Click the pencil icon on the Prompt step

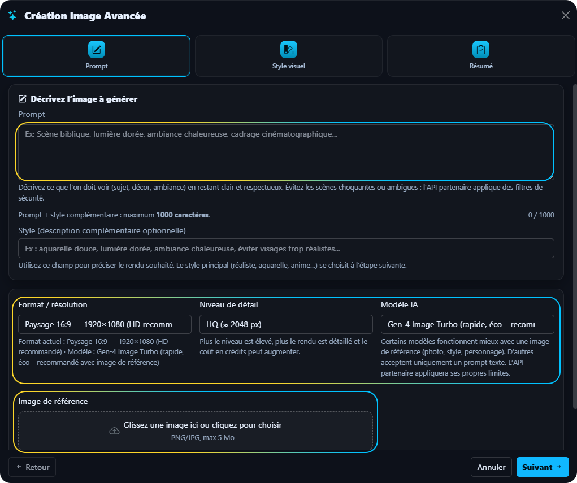tap(97, 50)
